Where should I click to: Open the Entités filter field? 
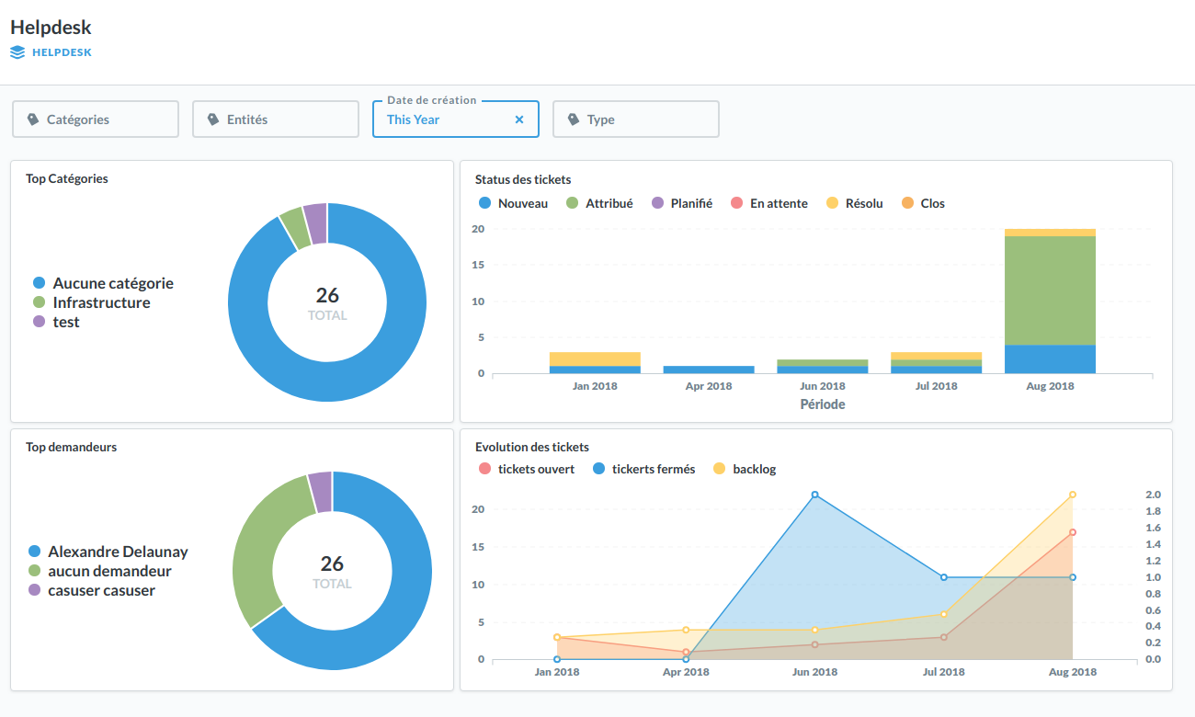tap(276, 119)
